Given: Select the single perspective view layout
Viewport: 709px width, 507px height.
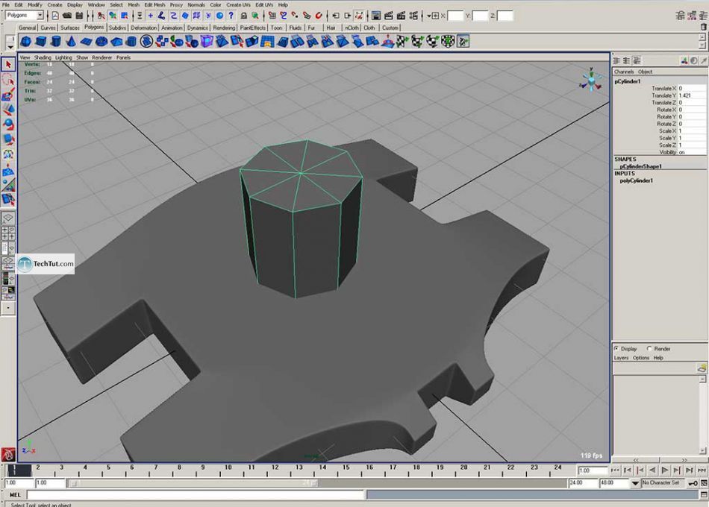Looking at the screenshot, I should coord(7,218).
